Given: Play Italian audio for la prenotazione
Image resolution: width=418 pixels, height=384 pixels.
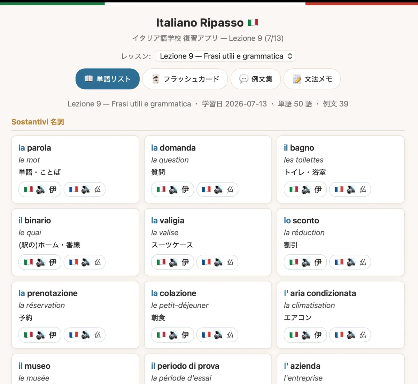Looking at the screenshot, I should [40, 335].
